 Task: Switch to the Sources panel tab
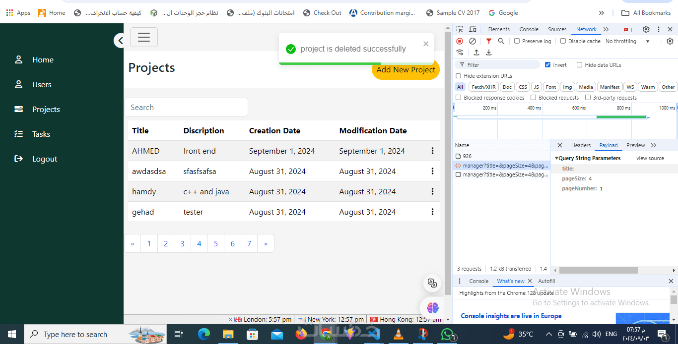coord(557,29)
